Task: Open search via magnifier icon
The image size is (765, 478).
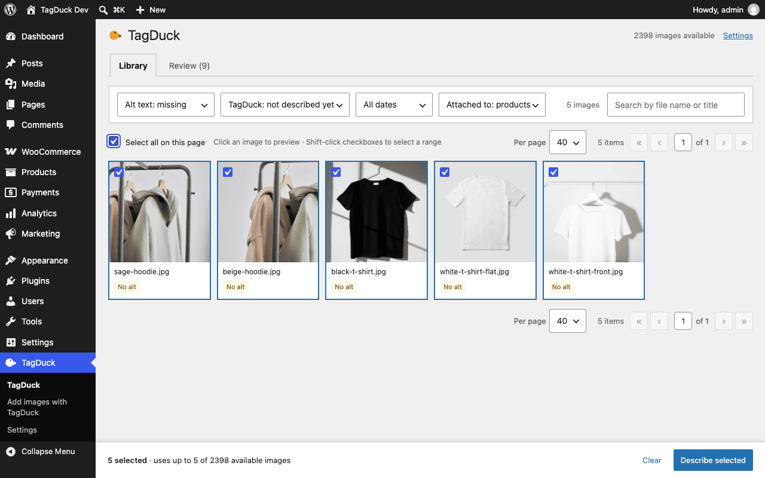Action: coord(103,10)
